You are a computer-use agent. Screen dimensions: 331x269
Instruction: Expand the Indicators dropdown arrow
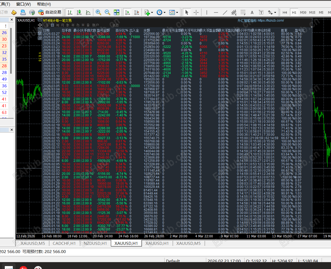point(152,13)
